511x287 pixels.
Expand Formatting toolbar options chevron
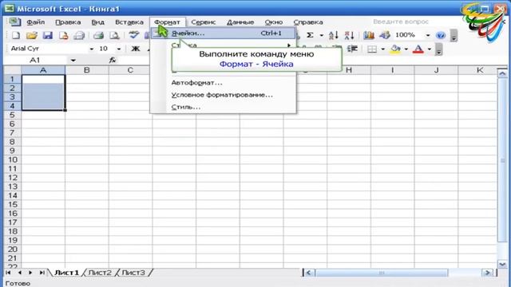(x=439, y=49)
